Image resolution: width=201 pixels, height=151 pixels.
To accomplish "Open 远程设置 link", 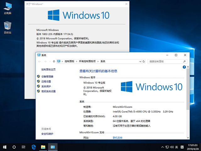I will pos(46,81).
